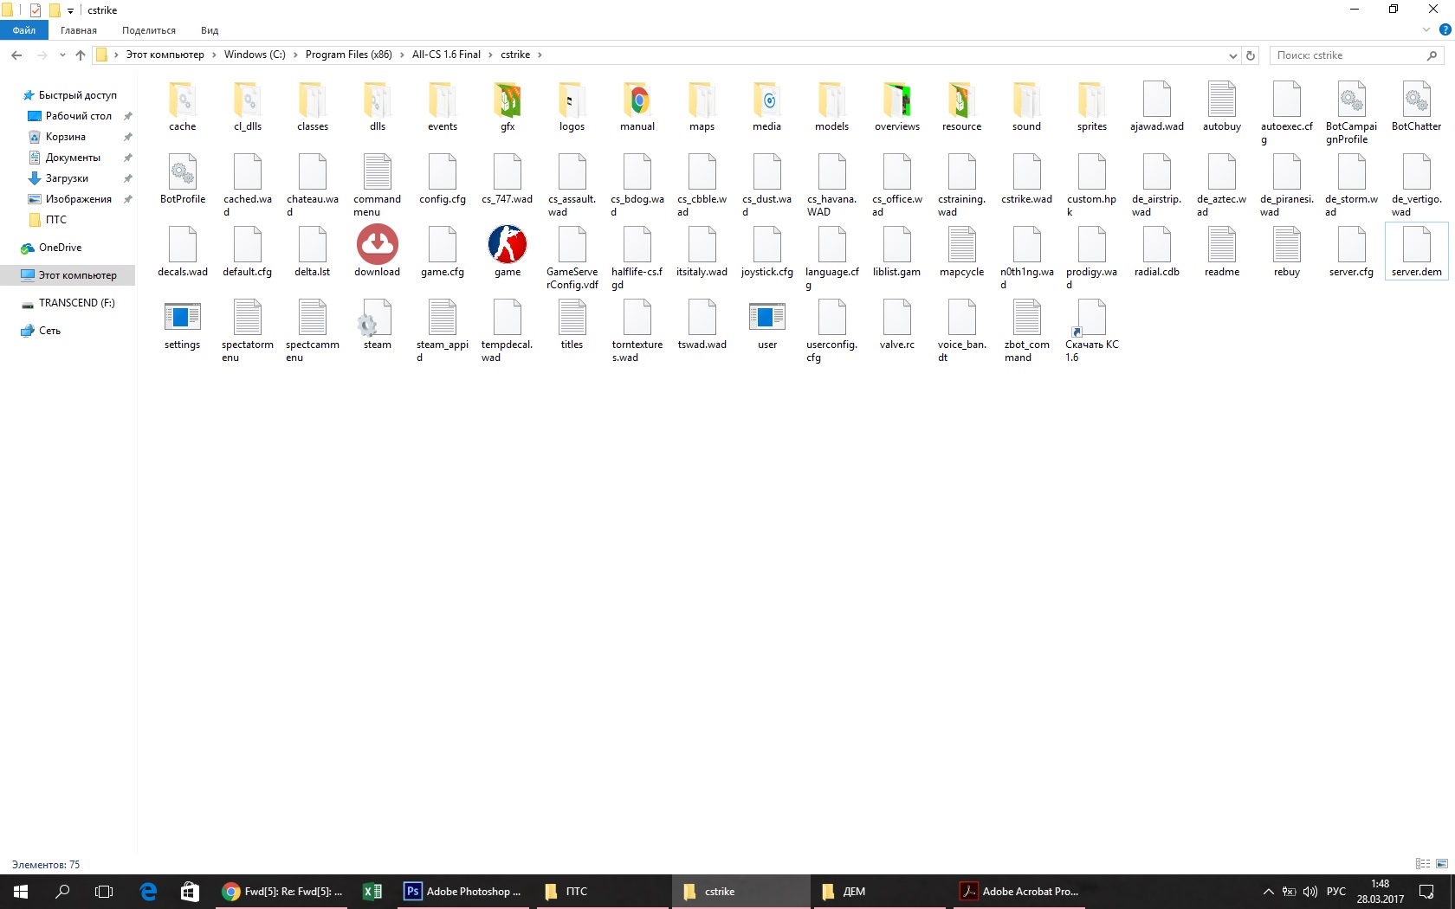Image resolution: width=1455 pixels, height=909 pixels.
Task: Switch to details view layout
Action: pyautogui.click(x=1423, y=864)
